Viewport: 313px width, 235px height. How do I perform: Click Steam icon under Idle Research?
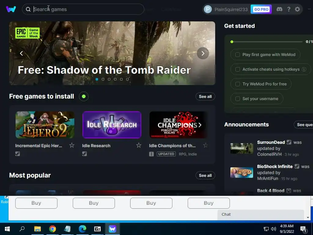(84, 154)
